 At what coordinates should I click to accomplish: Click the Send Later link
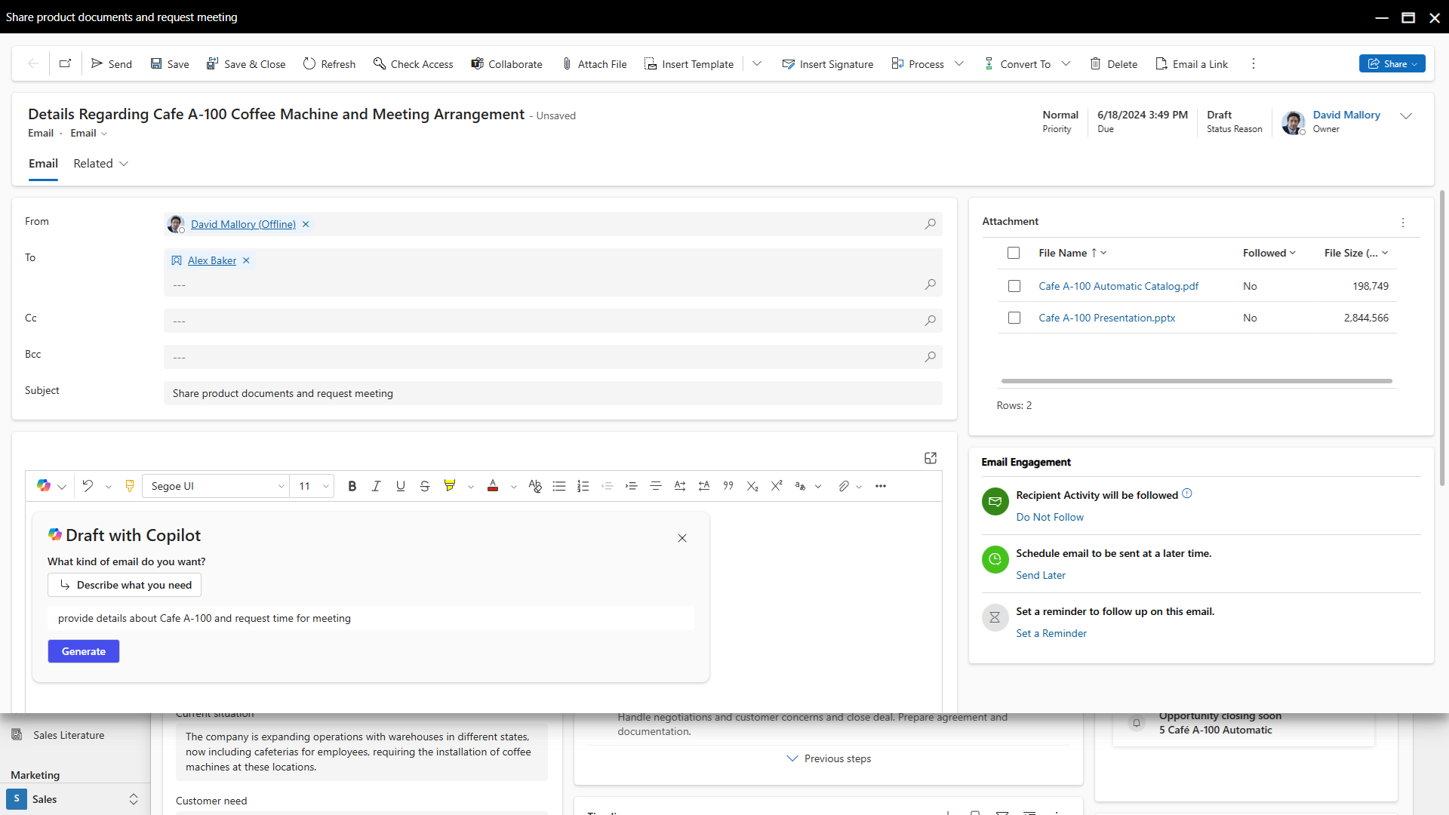[x=1041, y=575]
